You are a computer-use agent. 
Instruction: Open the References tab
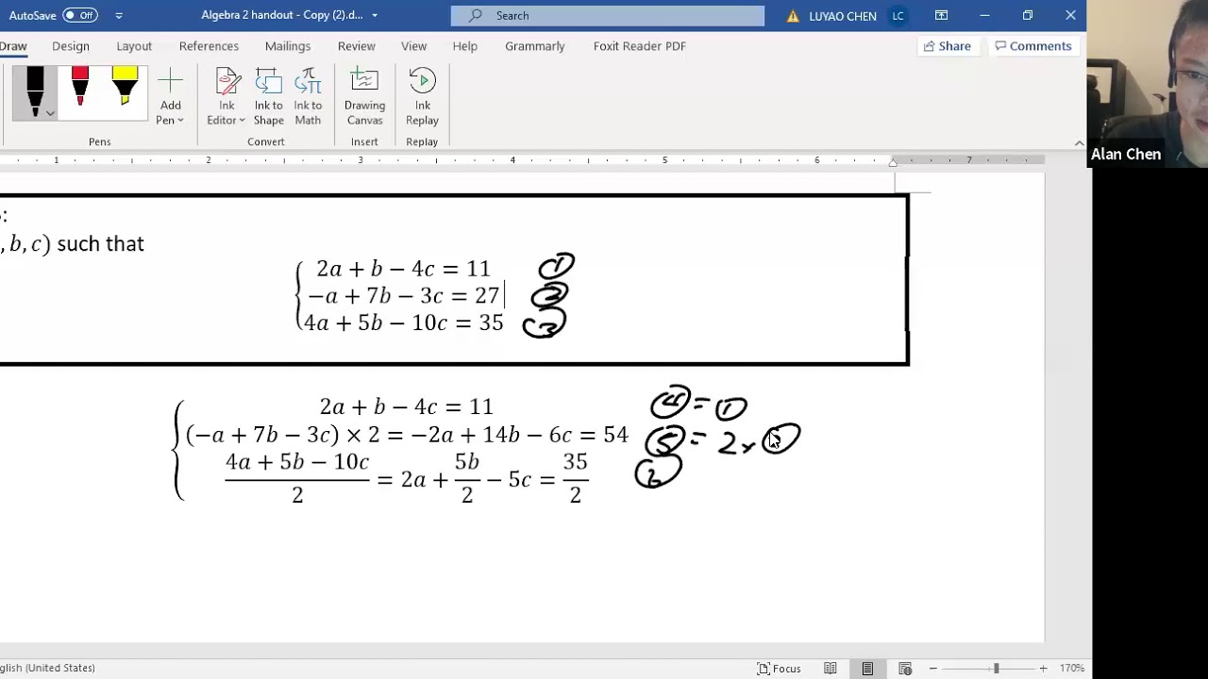[x=209, y=46]
